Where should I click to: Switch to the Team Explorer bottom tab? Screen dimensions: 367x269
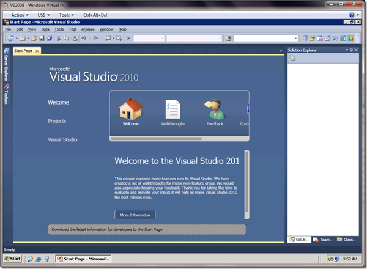click(x=323, y=240)
